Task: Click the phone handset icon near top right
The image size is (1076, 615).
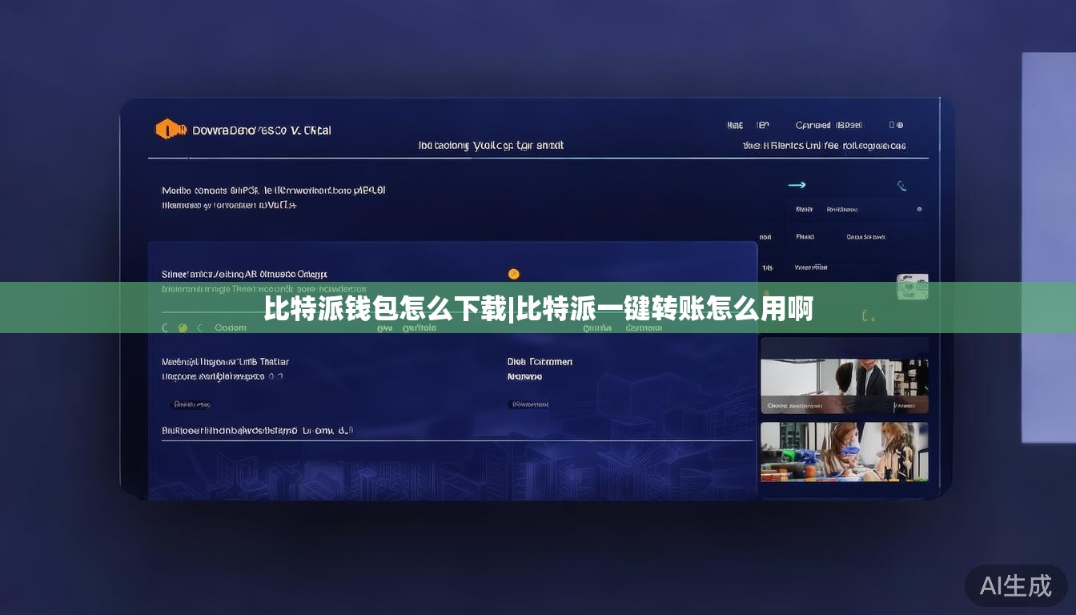Action: pos(903,187)
